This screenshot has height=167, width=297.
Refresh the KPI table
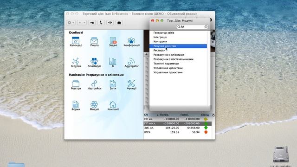coord(213,115)
